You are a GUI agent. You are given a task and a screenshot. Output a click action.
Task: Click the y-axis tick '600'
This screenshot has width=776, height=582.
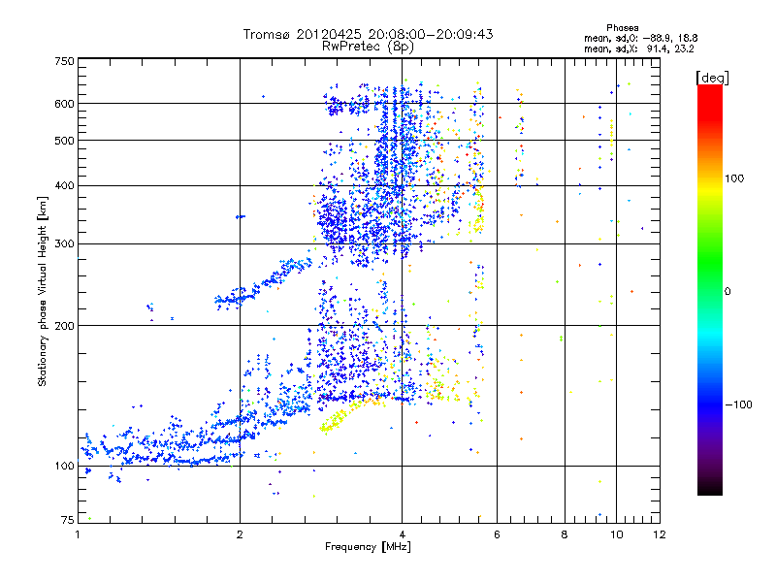coord(65,104)
